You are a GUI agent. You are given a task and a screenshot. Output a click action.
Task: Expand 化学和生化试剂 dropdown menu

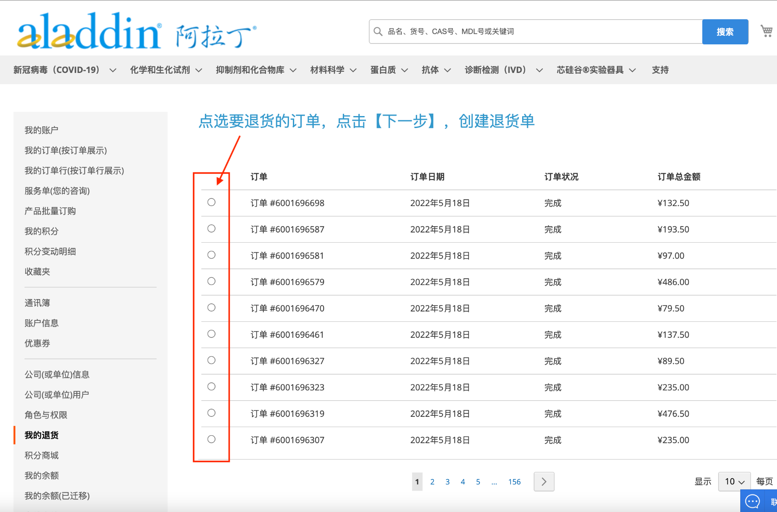(x=166, y=70)
